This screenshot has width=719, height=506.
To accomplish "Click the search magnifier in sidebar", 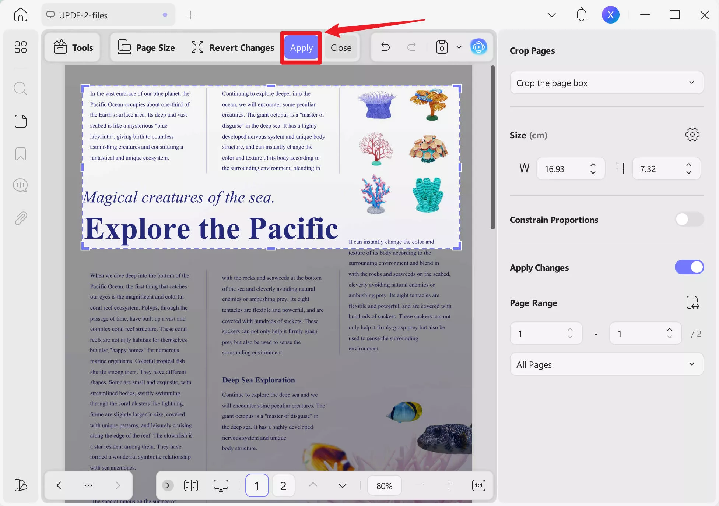I will [21, 89].
